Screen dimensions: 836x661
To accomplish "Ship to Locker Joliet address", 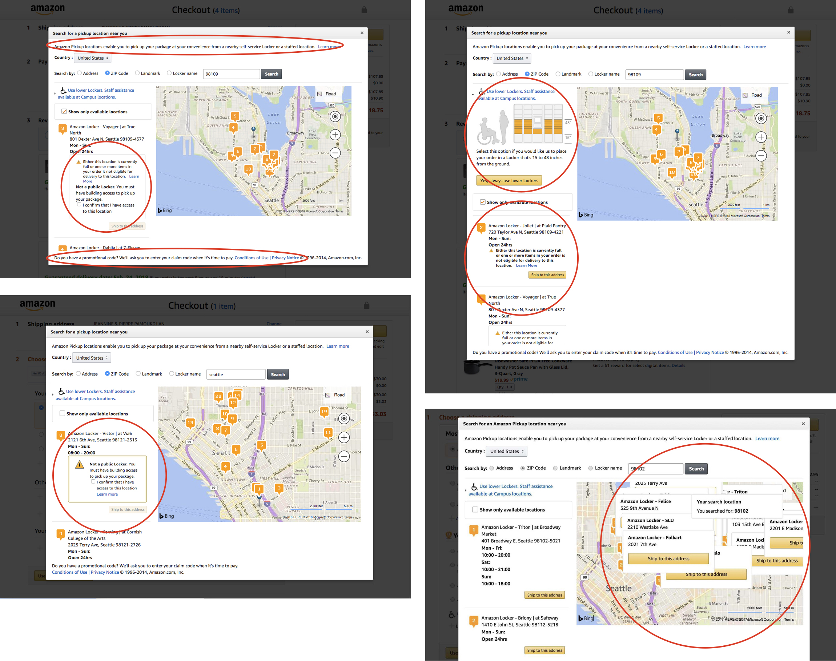I will pyautogui.click(x=547, y=275).
